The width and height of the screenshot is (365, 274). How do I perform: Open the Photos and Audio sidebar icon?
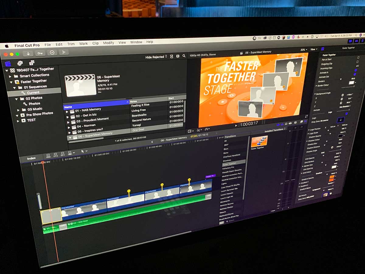[x=20, y=63]
